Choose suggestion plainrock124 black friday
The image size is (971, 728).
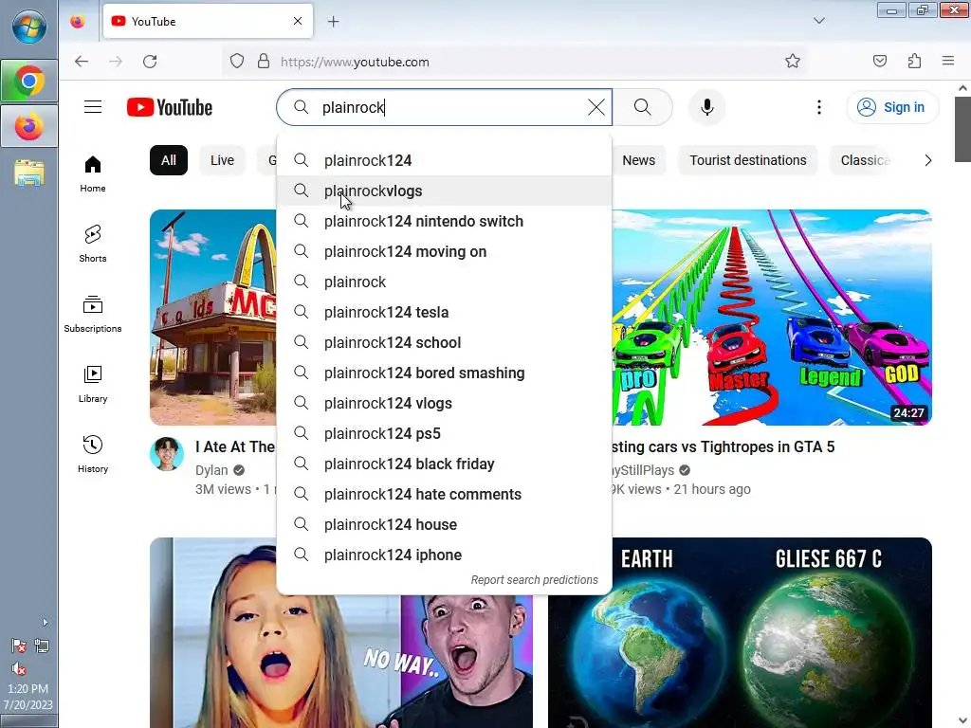click(444, 464)
